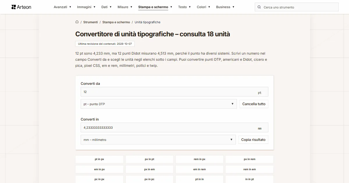
Task: Click the Cancella tutto button
Action: 254,104
